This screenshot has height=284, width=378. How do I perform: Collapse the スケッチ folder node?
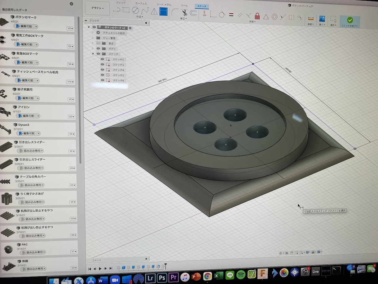[93, 54]
